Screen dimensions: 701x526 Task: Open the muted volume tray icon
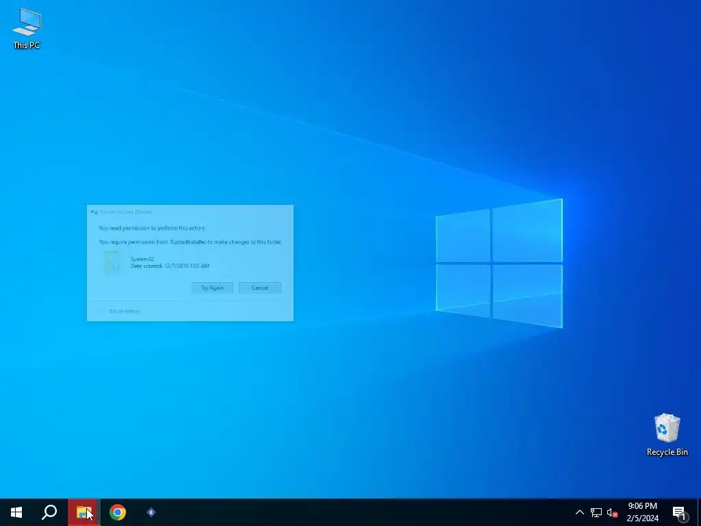pyautogui.click(x=612, y=512)
